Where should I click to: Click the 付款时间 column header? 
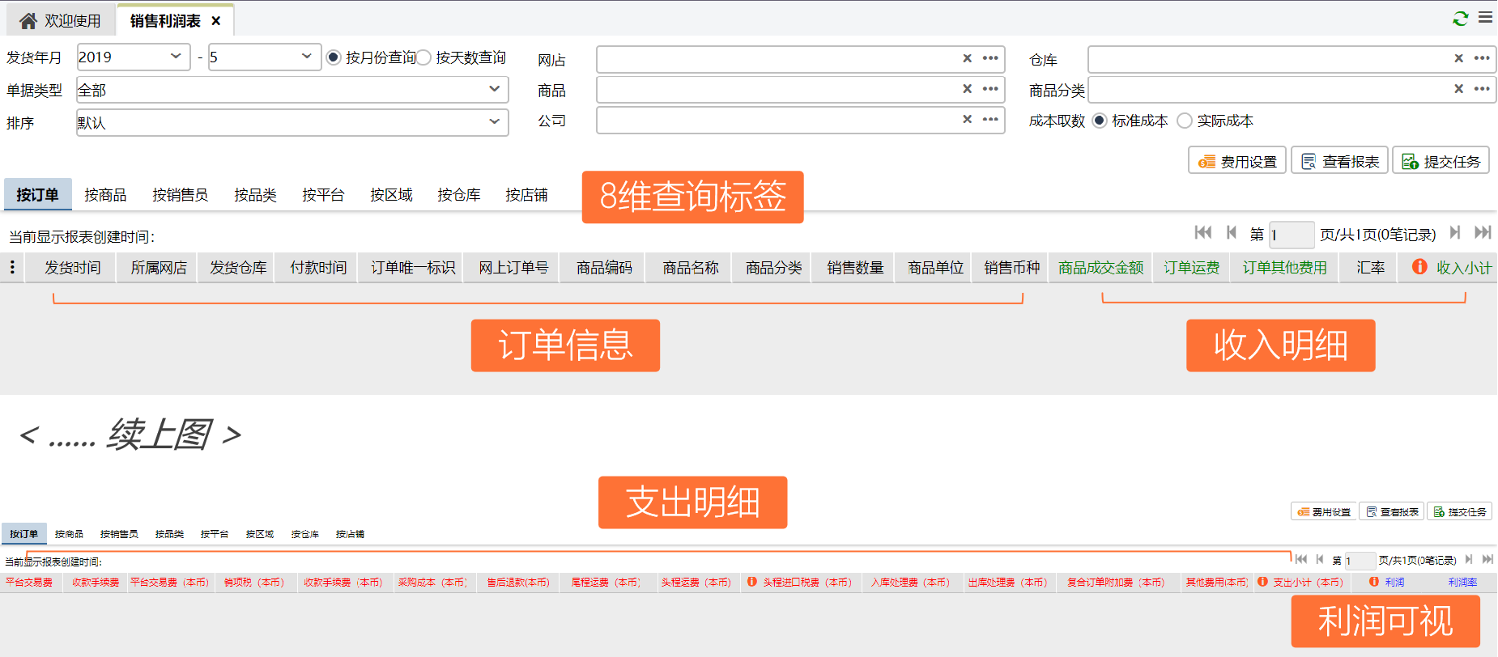point(318,268)
